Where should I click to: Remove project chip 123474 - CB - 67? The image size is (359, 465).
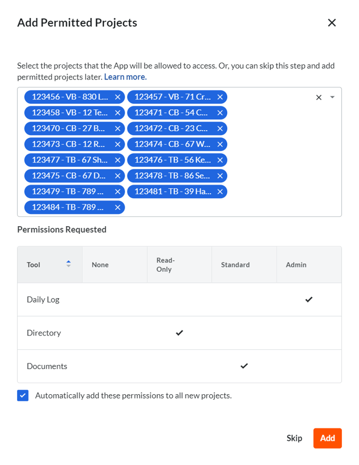[220, 144]
